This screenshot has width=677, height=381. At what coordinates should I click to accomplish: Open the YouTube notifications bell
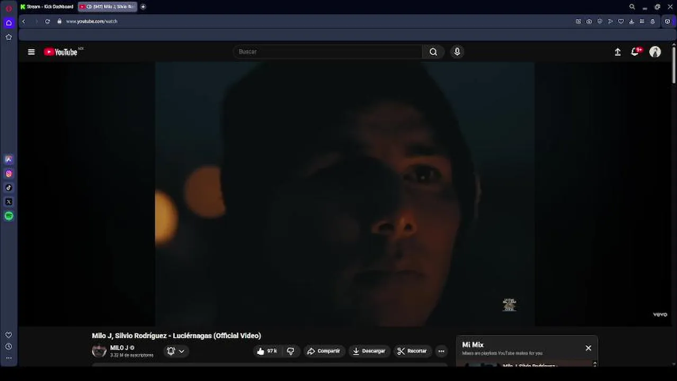635,51
